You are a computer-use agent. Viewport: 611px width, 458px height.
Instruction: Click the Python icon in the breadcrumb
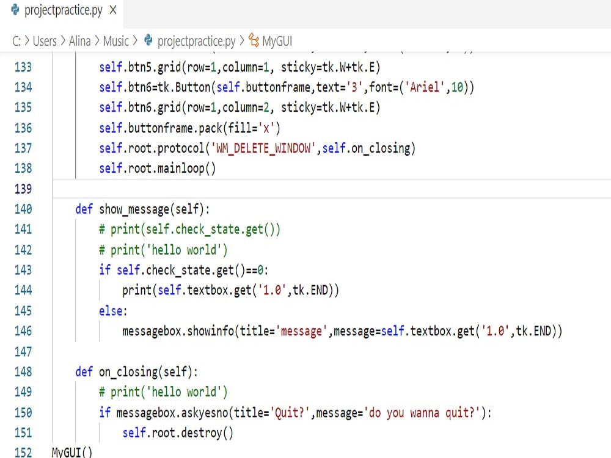(148, 40)
